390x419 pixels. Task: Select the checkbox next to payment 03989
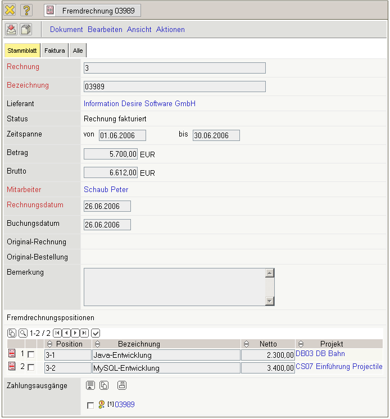90,405
